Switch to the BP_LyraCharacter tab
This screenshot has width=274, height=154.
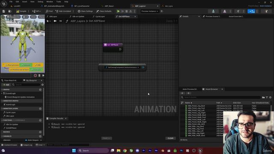pyautogui.click(x=82, y=6)
